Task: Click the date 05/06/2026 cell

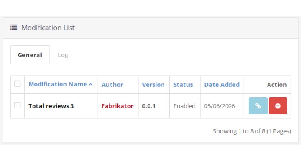Action: tap(222, 106)
